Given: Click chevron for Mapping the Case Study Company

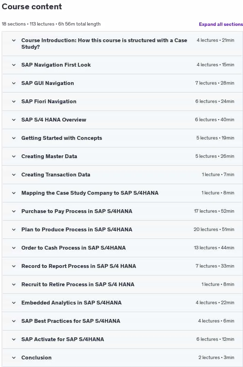Looking at the screenshot, I should (x=14, y=193).
